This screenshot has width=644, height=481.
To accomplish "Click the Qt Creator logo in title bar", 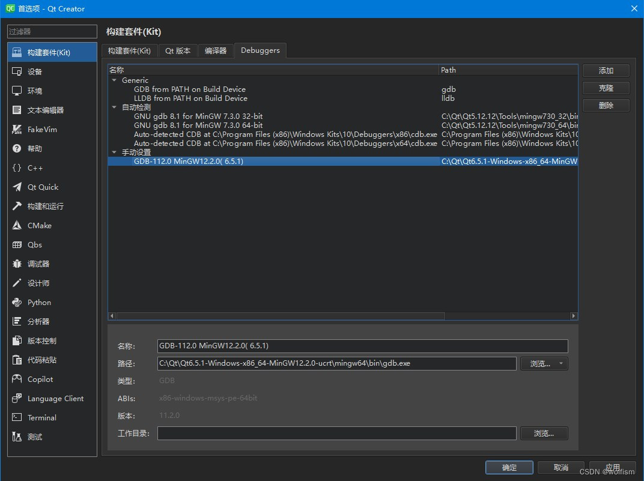I will (x=10, y=8).
